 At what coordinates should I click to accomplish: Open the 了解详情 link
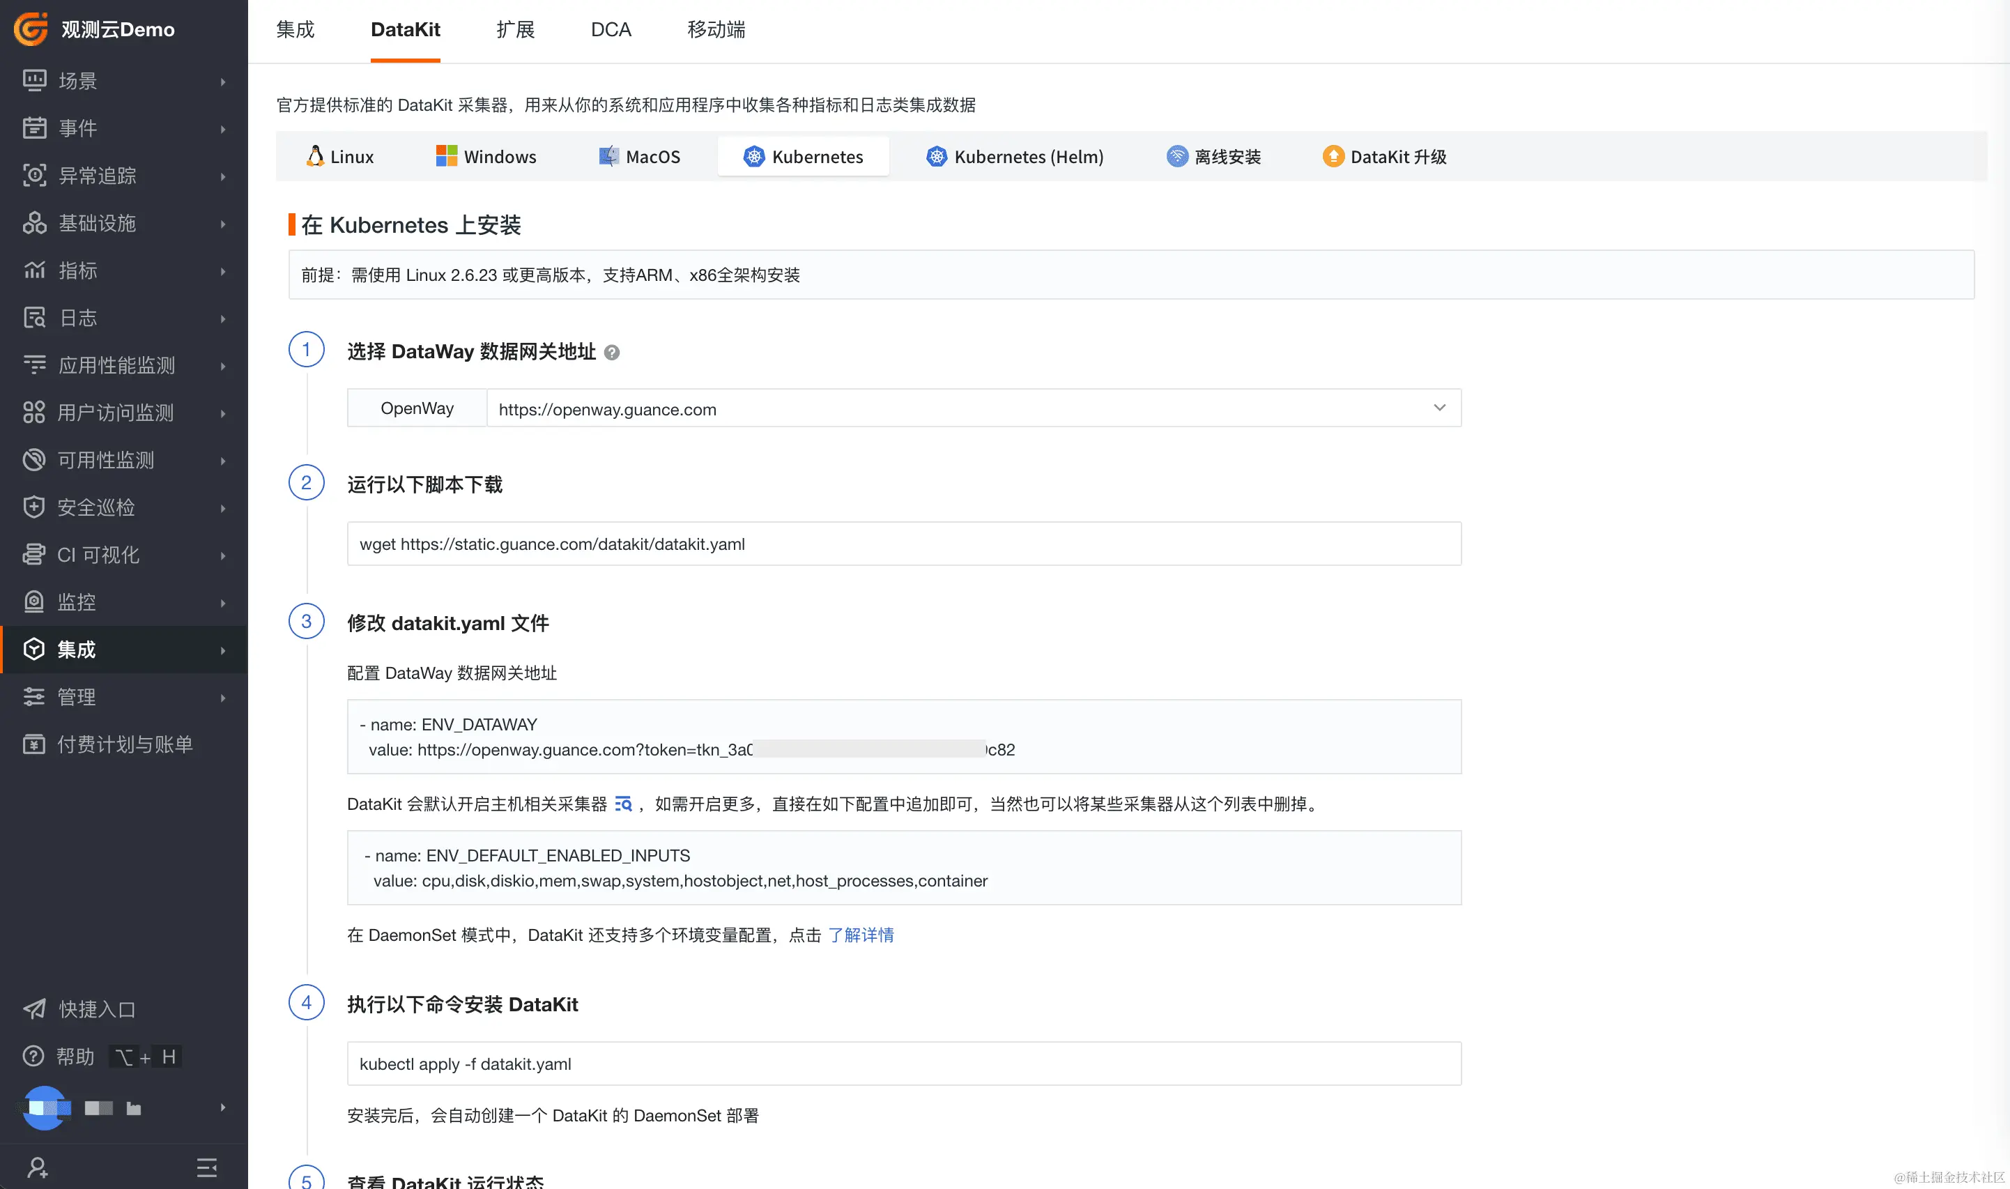point(861,935)
